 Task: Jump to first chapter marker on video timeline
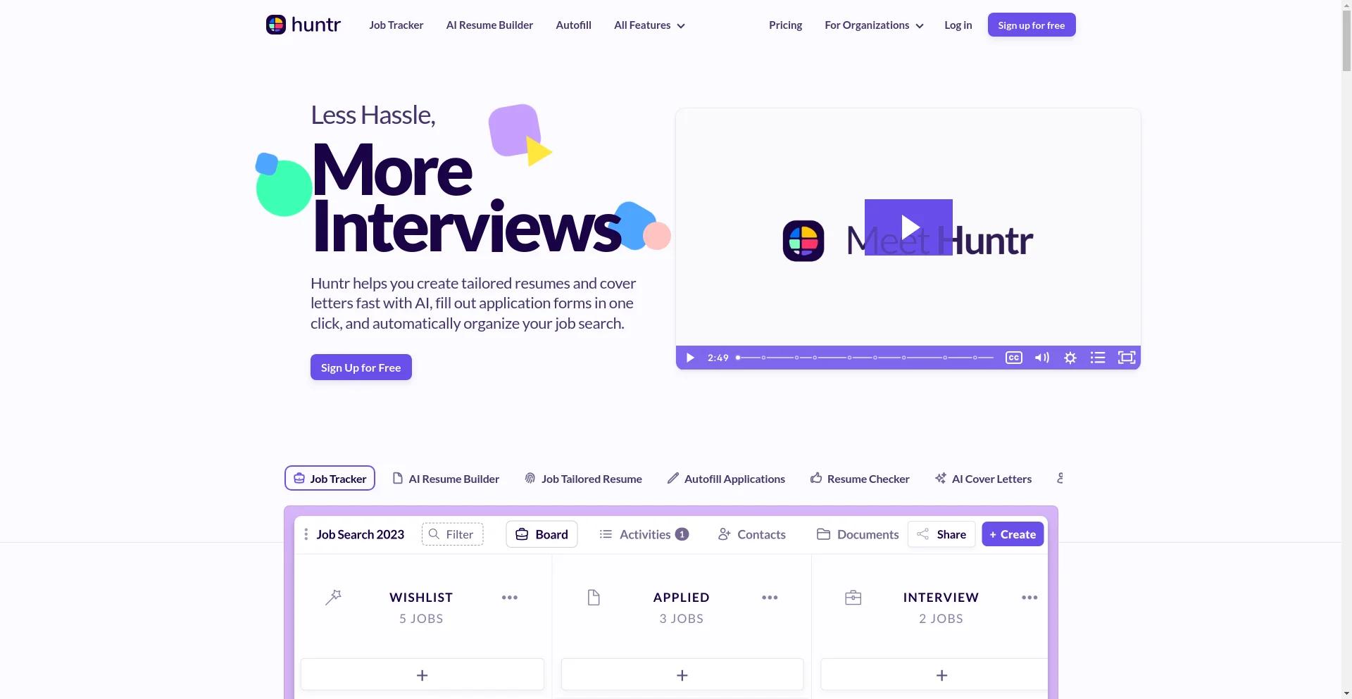tap(763, 358)
